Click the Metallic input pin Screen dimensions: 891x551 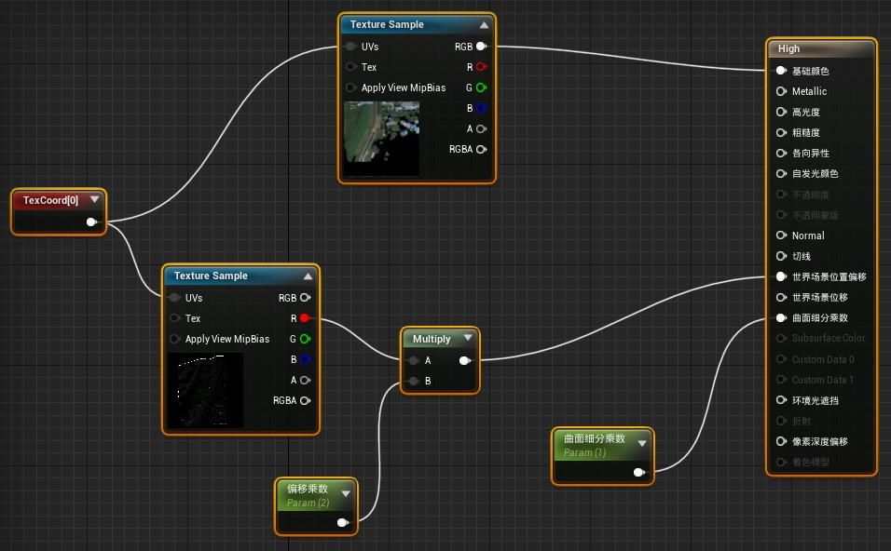point(781,91)
